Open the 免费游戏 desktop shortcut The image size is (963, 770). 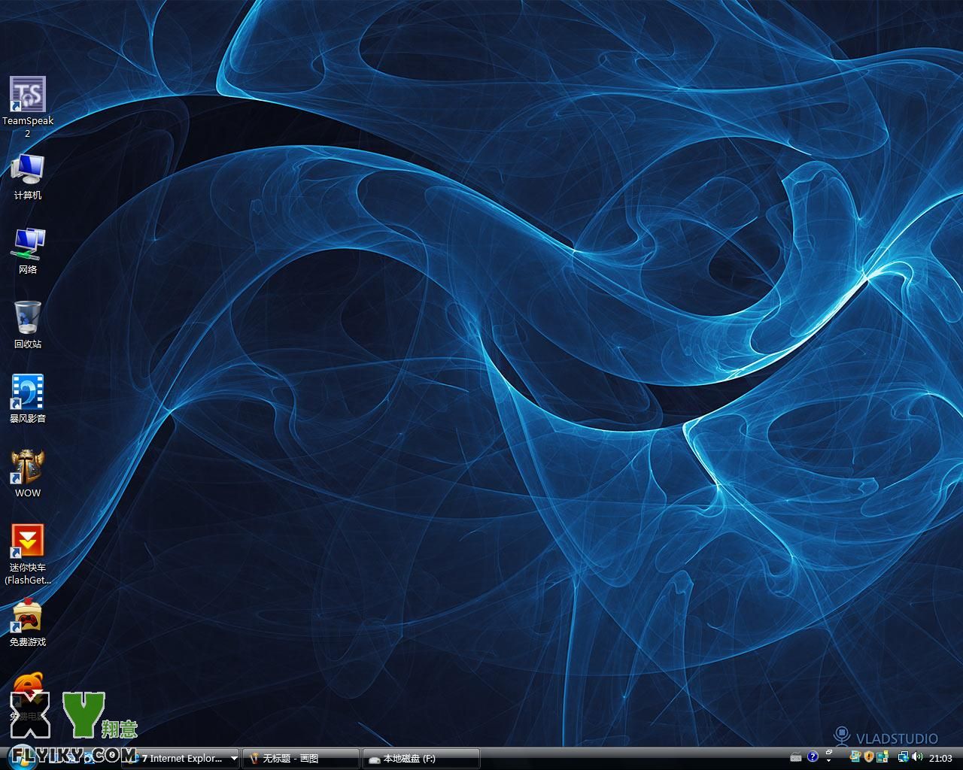click(28, 623)
